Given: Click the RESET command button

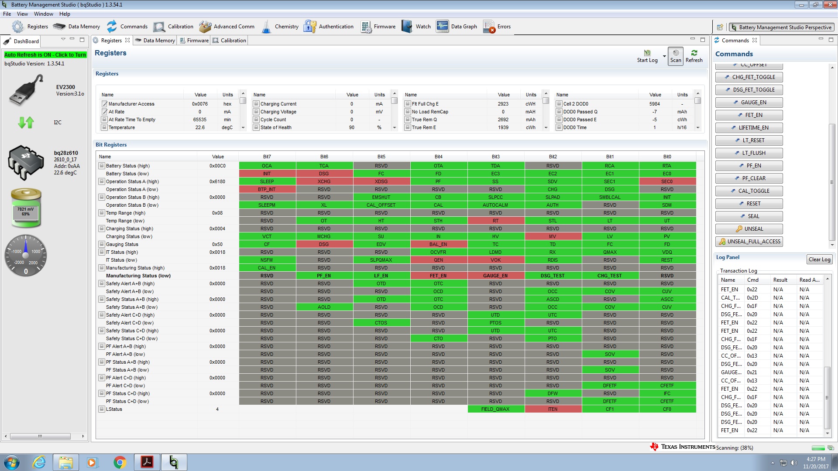Looking at the screenshot, I should (749, 204).
